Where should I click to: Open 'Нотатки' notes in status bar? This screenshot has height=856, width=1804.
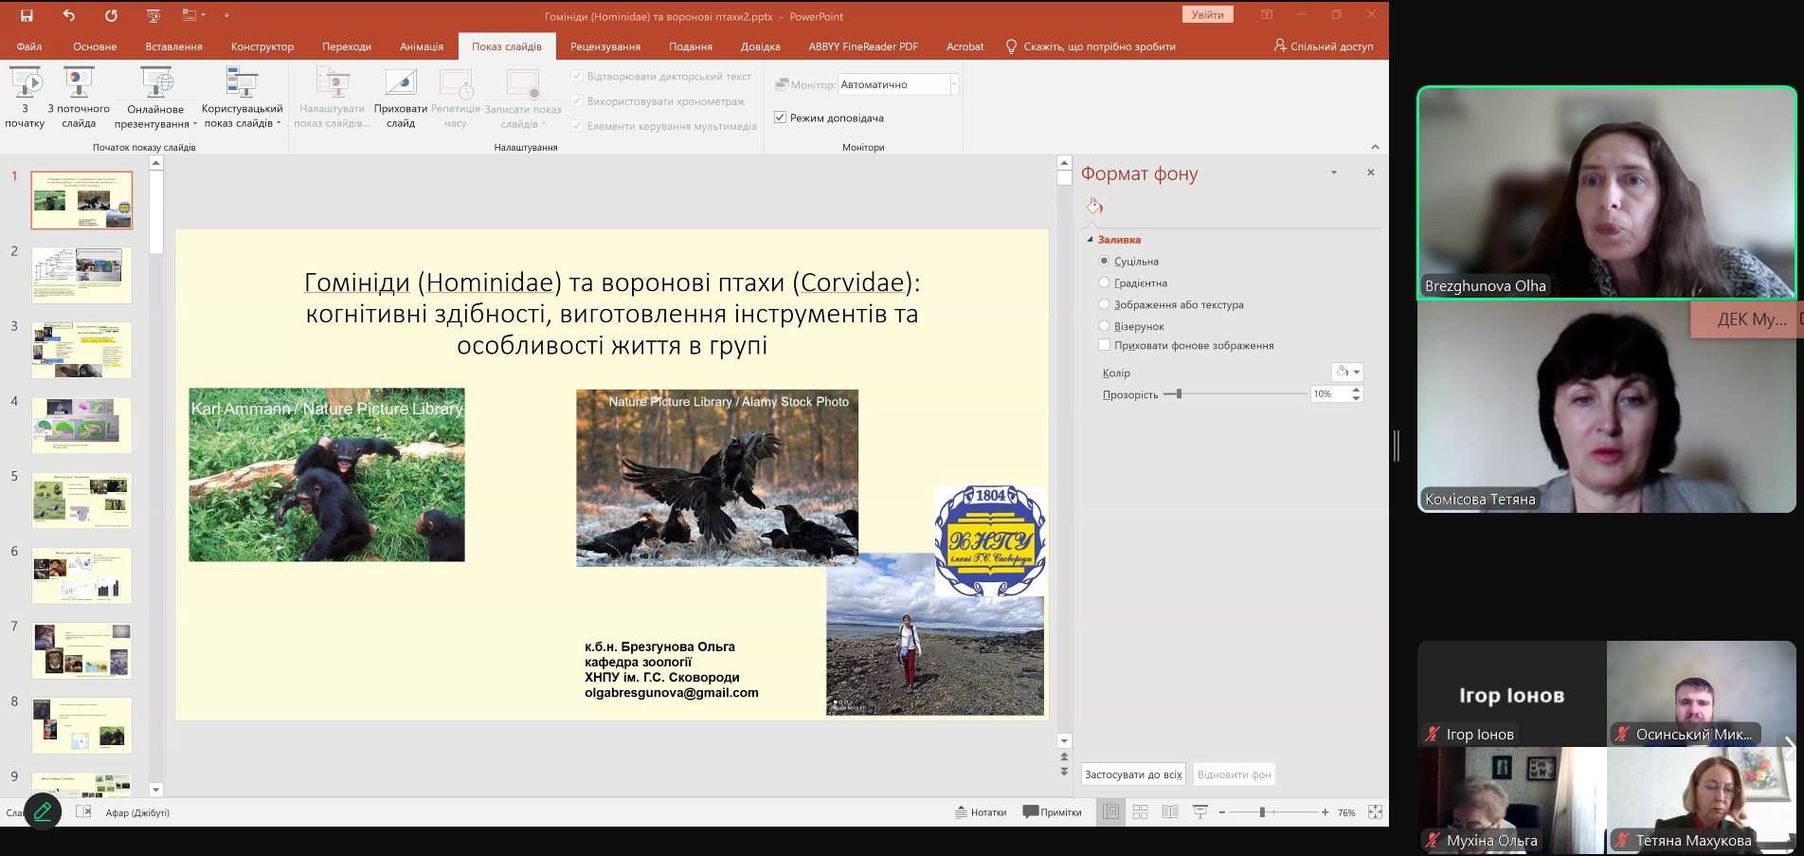(x=981, y=812)
